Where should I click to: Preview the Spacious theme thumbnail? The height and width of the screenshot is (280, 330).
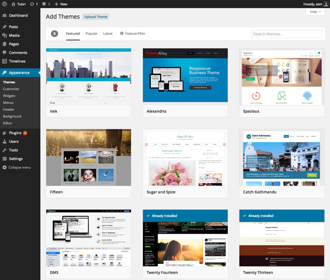tap(282, 77)
